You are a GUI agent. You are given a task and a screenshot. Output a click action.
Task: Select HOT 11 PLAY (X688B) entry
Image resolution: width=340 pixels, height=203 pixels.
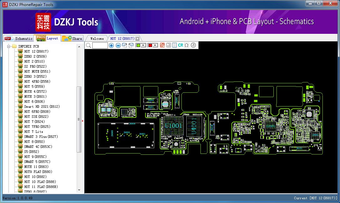(x=41, y=187)
